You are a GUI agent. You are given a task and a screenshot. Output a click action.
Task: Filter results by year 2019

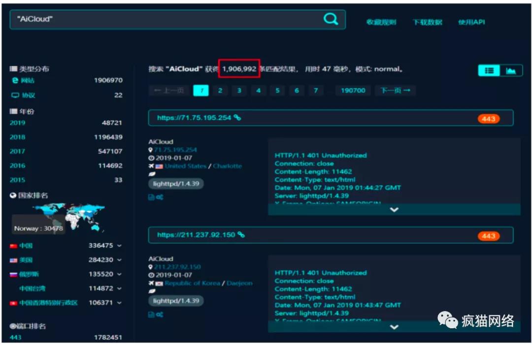tap(17, 123)
